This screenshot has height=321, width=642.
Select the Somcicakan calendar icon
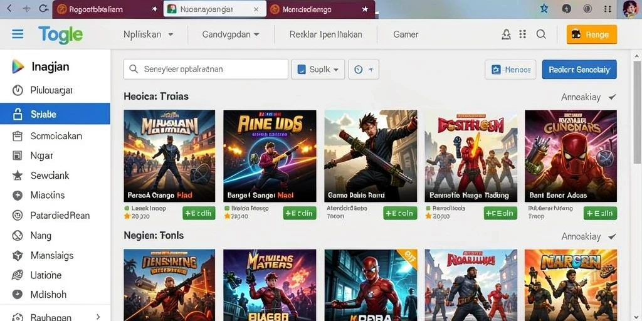pos(18,136)
